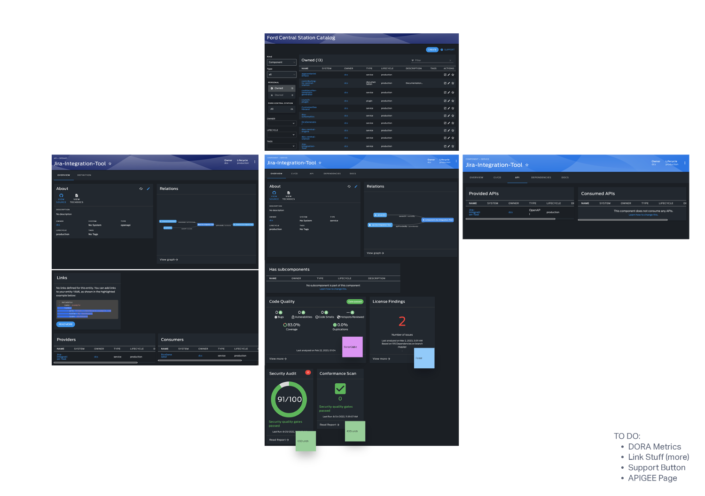Image resolution: width=705 pixels, height=496 pixels.
Task: Refresh About card in Service overview page
Action: tap(349, 186)
